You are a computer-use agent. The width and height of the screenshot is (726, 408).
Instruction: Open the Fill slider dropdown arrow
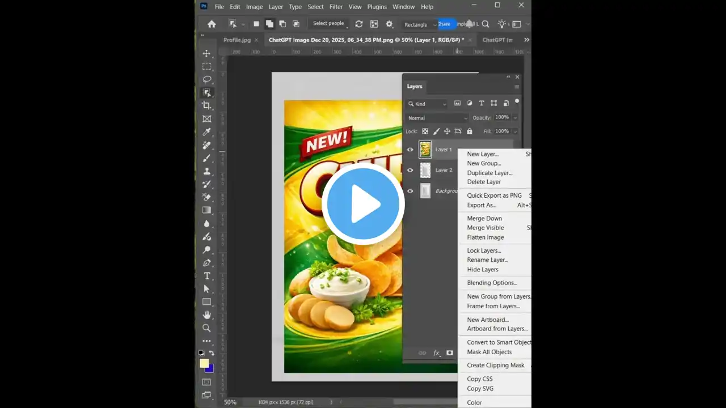tap(515, 131)
